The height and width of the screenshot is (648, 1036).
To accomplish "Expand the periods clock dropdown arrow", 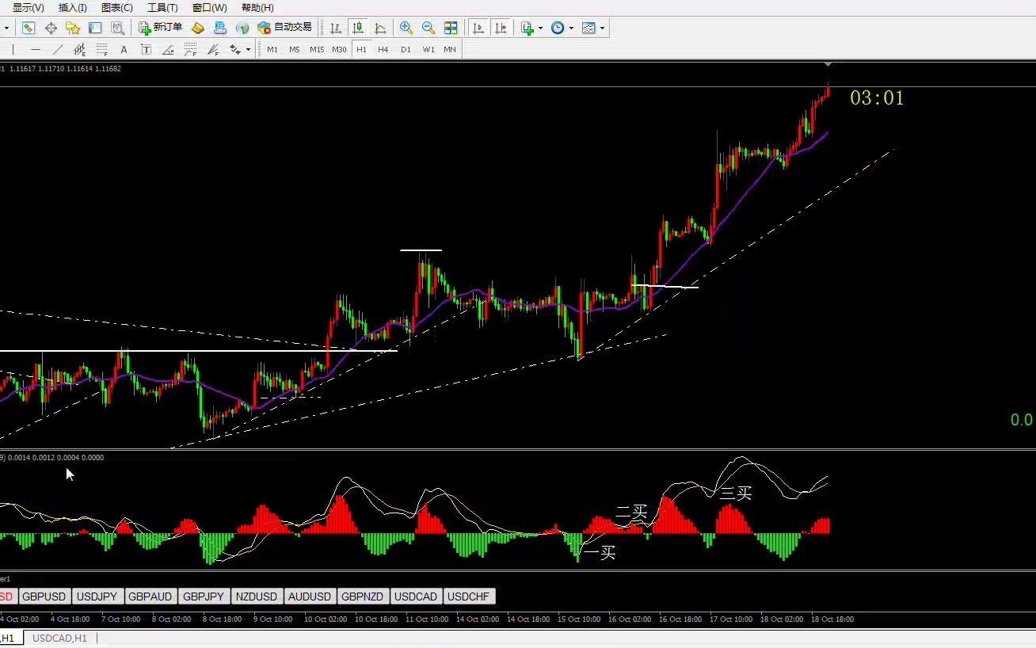I will [571, 28].
